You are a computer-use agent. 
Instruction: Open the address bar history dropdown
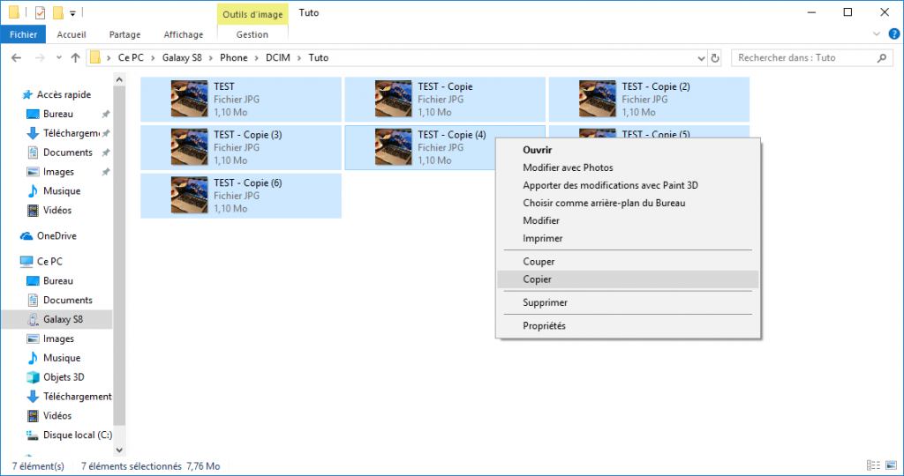tap(701, 58)
